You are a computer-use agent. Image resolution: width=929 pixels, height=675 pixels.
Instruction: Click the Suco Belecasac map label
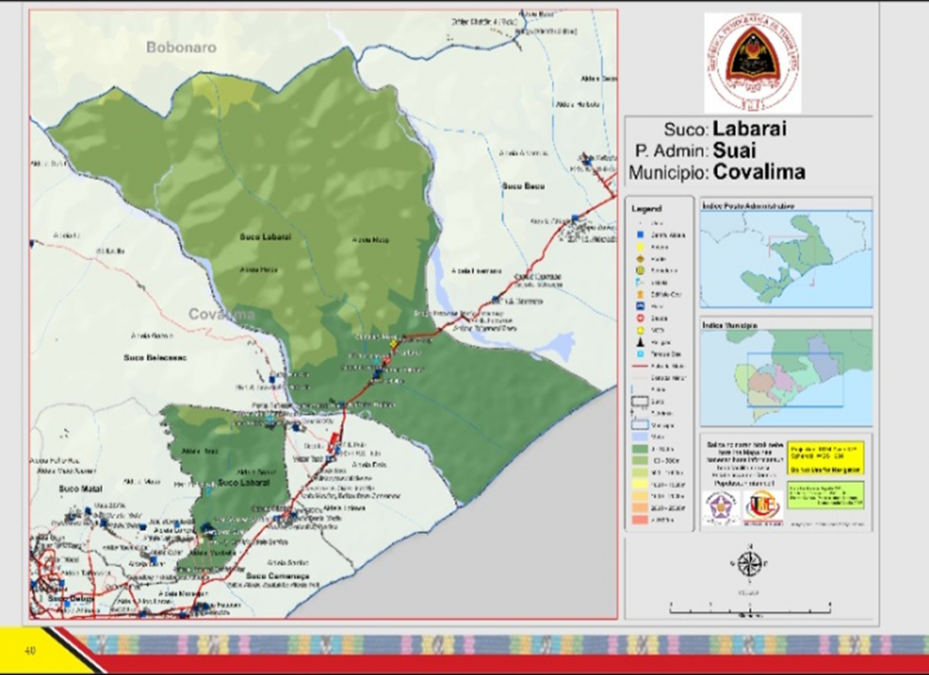[155, 357]
